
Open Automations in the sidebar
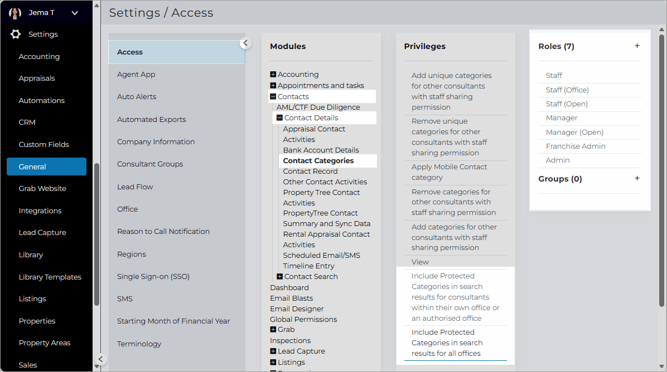[x=42, y=101]
